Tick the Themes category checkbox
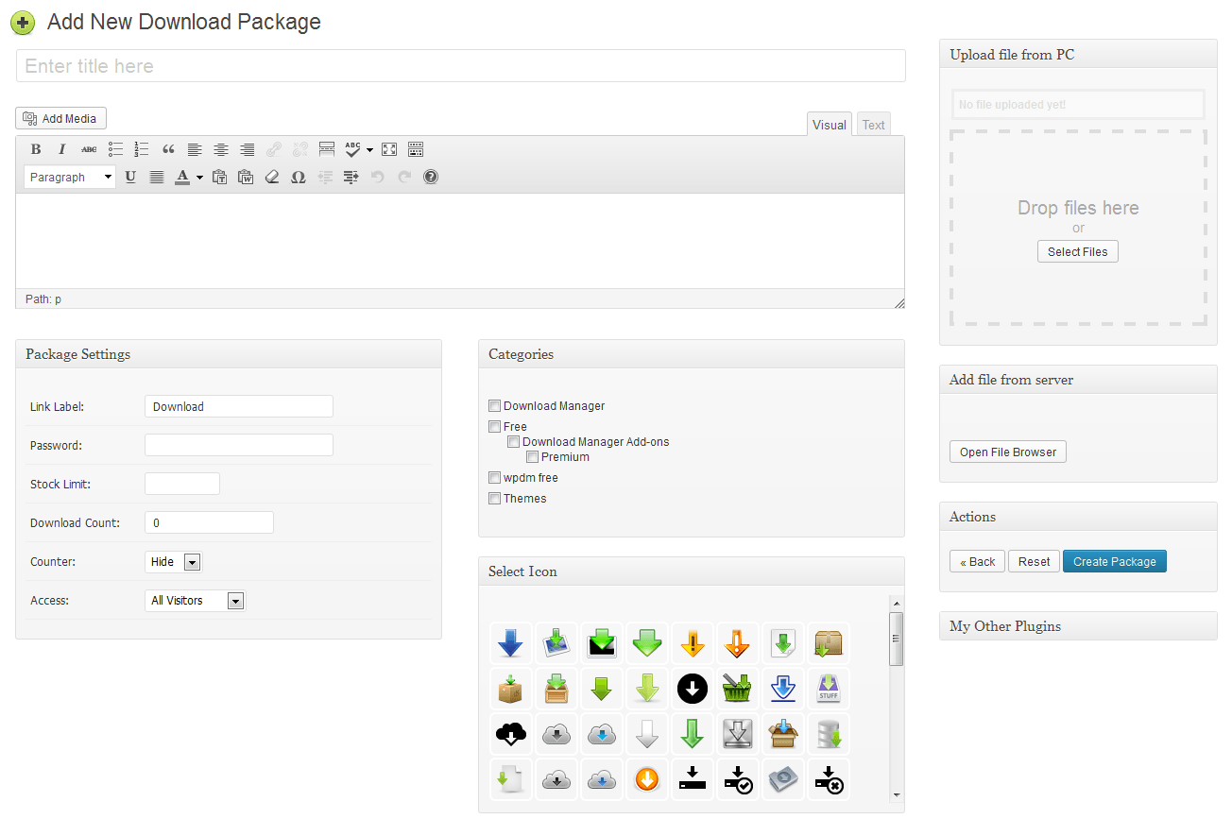The height and width of the screenshot is (836, 1232). pos(494,498)
